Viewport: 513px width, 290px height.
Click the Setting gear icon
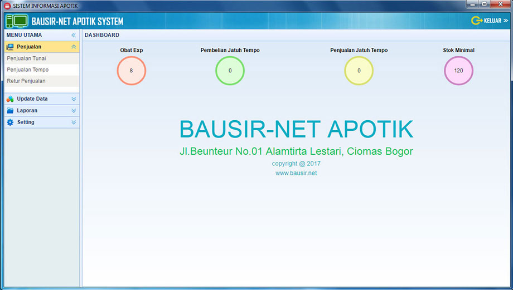coord(10,122)
